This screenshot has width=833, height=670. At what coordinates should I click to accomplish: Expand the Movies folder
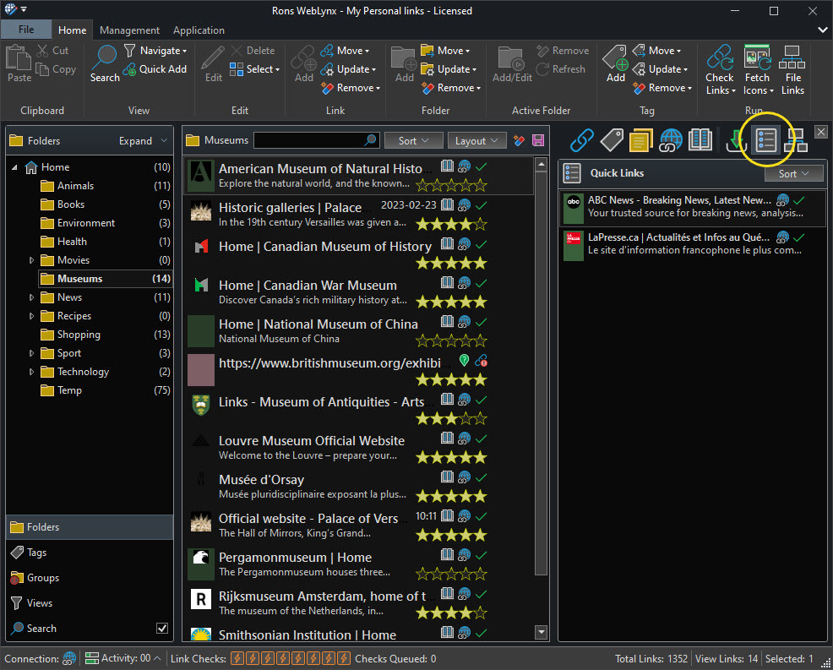click(31, 260)
